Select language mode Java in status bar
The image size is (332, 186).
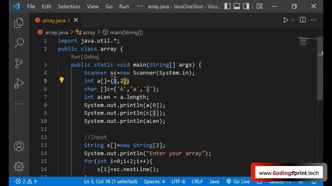coord(214,181)
